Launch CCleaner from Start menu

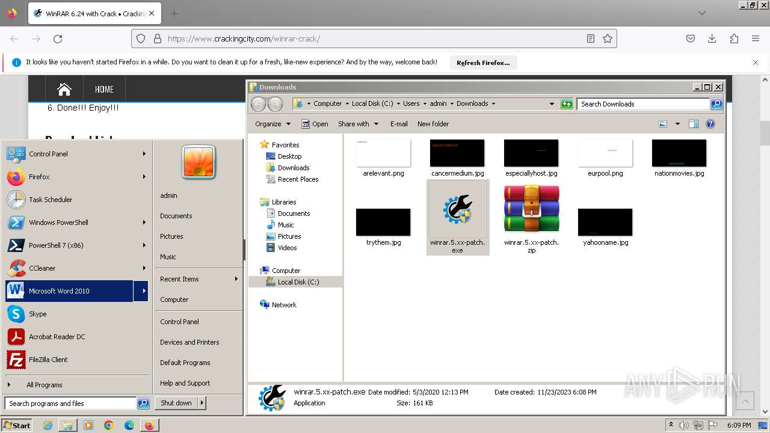click(77, 268)
